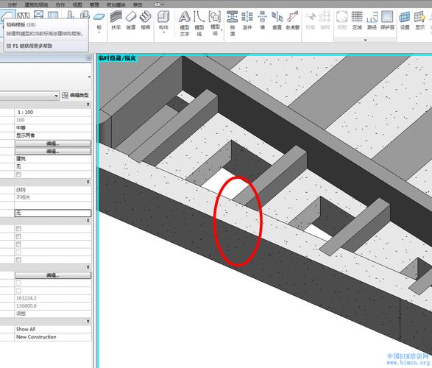Viewport: 432px width, 368px height.
Task: Open the large type preview dropdown arrow
Action: point(89,77)
